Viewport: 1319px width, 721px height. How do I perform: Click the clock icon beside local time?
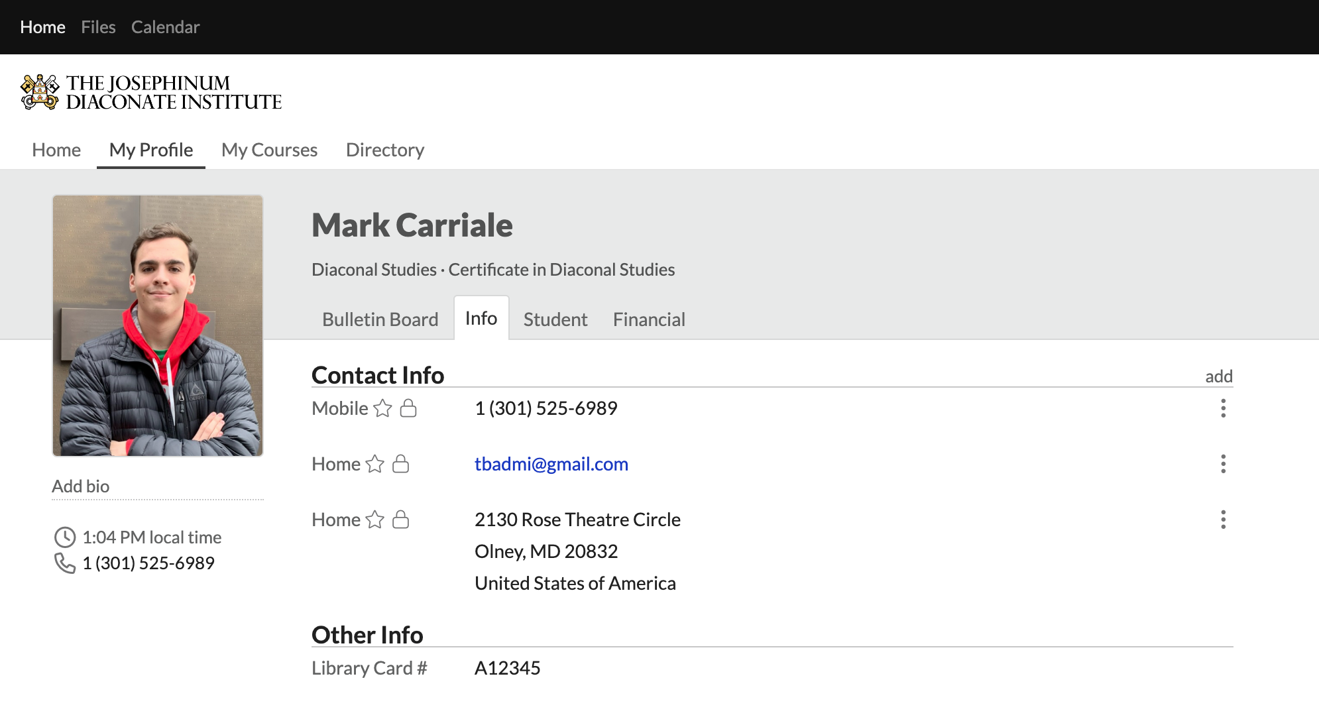point(64,537)
